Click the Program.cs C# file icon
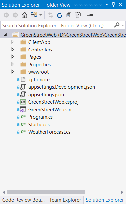The image size is (126, 204). 23,117
